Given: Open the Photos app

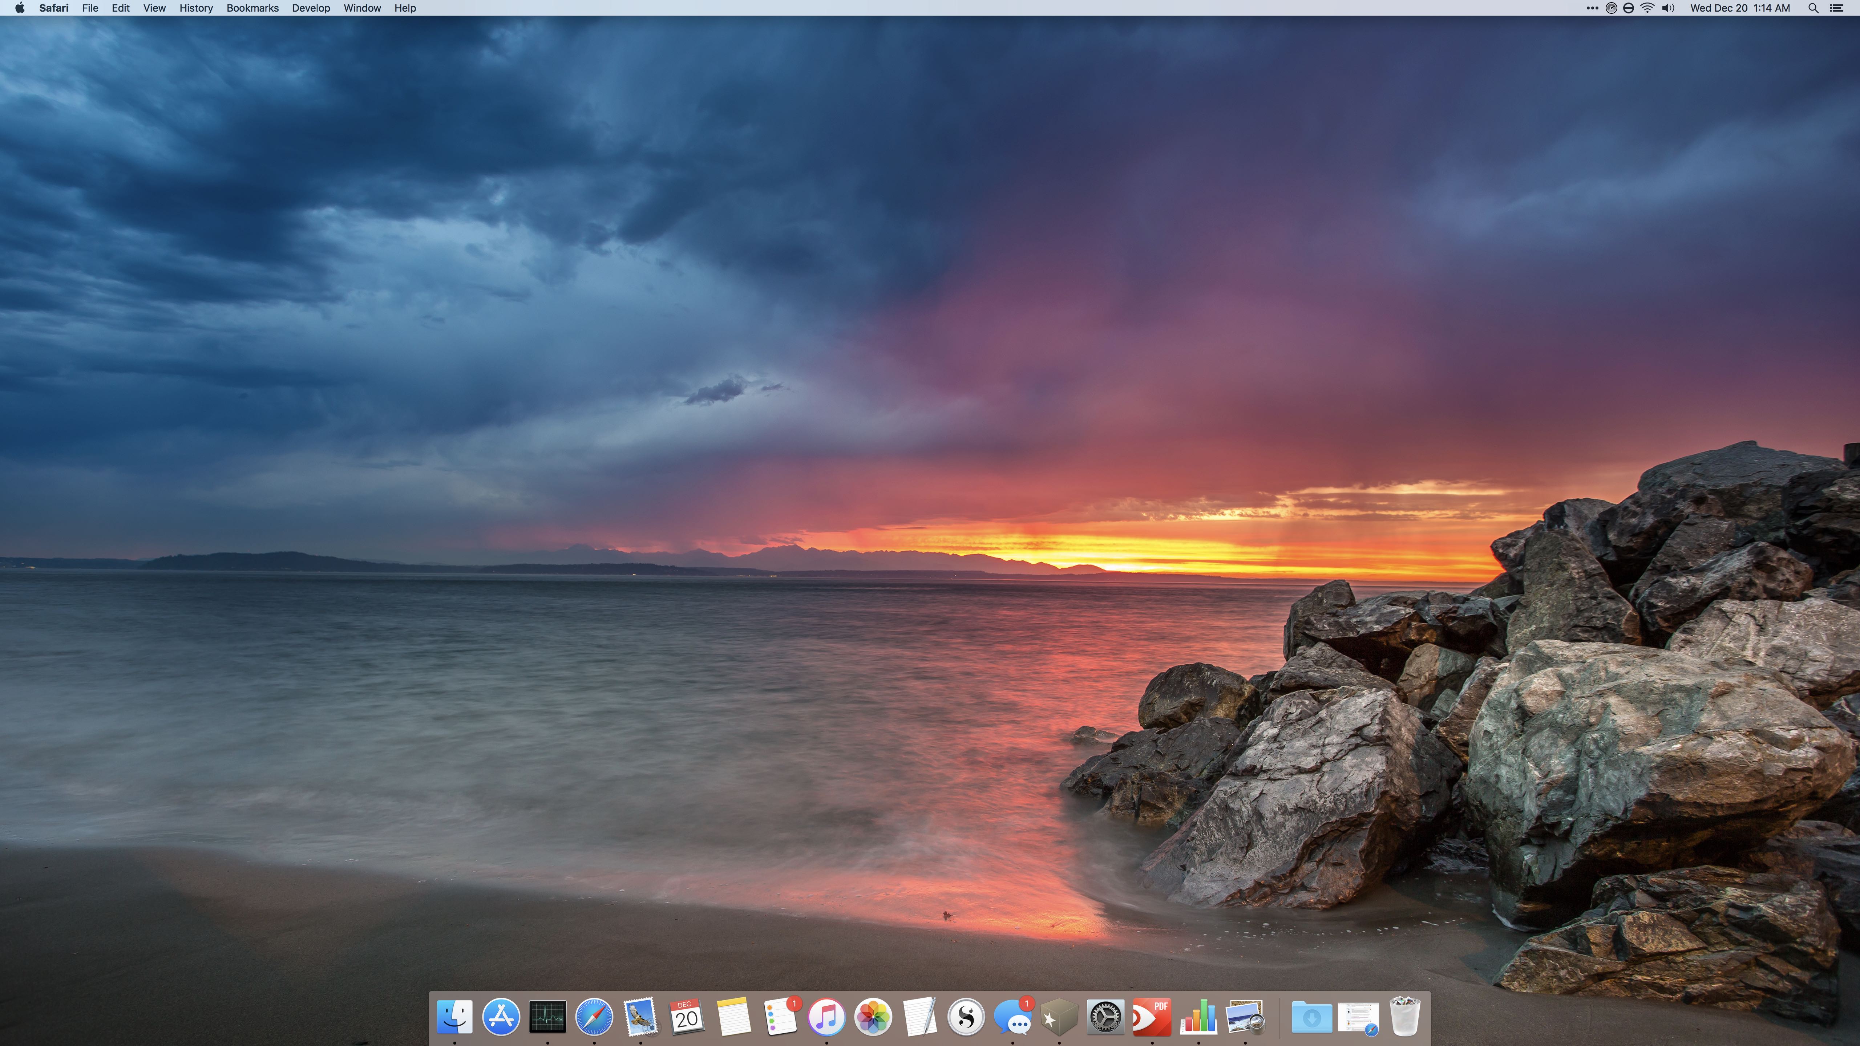Looking at the screenshot, I should tap(873, 1017).
